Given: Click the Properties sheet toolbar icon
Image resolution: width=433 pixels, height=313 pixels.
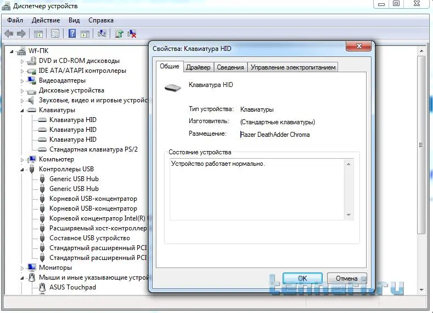Looking at the screenshot, I should coord(55,34).
